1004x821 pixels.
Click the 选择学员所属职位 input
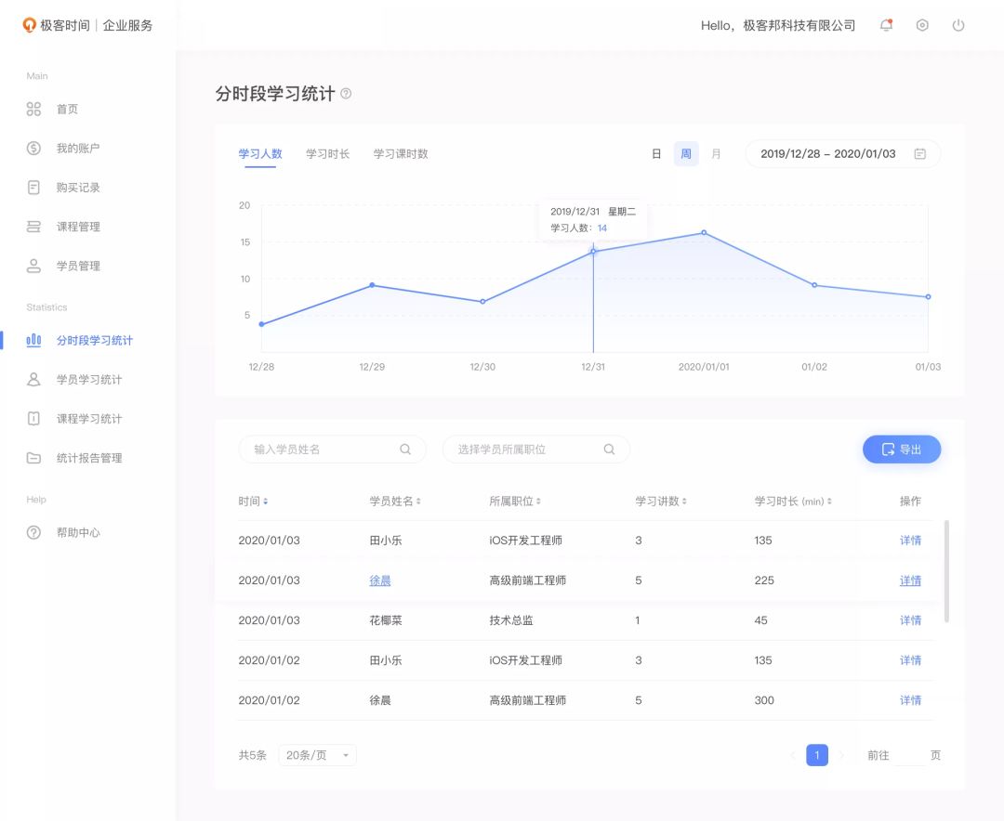point(536,450)
